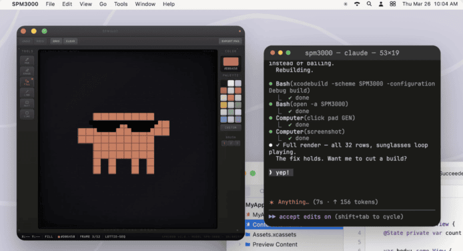Select Preview Content in the Xcode navigator
Image resolution: width=463 pixels, height=251 pixels.
(x=275, y=244)
